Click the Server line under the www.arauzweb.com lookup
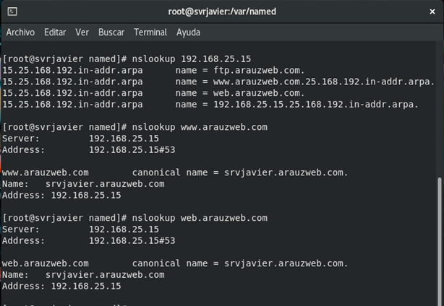The width and height of the screenshot is (444, 306). point(81,139)
